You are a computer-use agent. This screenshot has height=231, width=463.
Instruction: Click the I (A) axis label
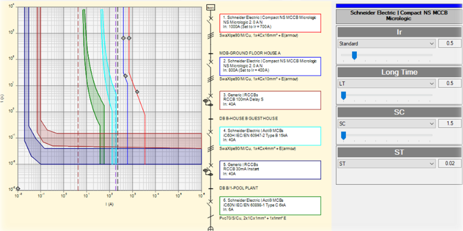tap(110, 204)
